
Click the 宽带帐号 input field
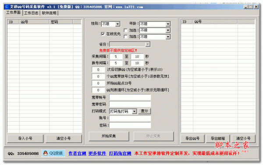[130, 97]
